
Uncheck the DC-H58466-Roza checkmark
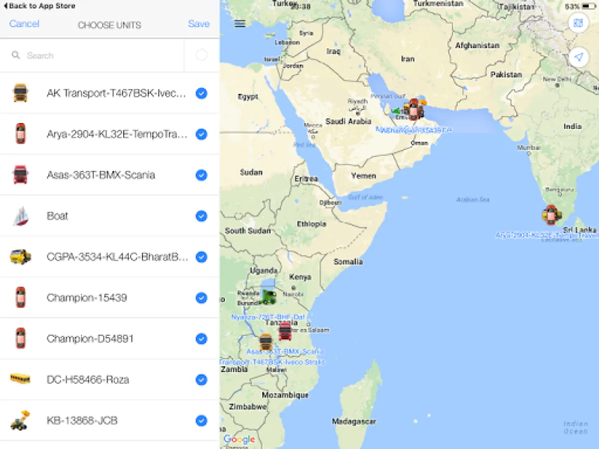tap(201, 380)
